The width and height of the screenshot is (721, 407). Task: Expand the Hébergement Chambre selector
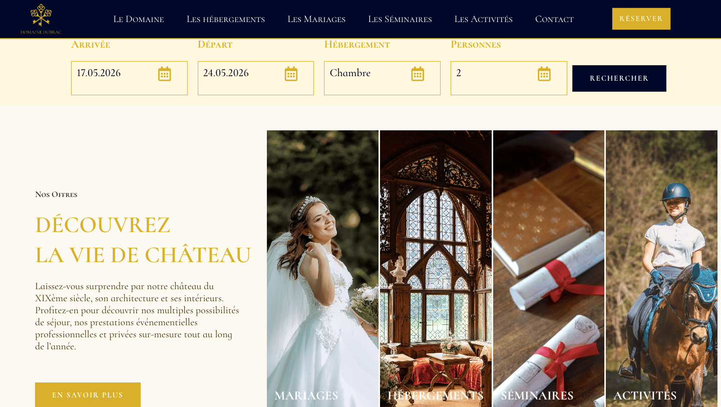pyautogui.click(x=382, y=78)
